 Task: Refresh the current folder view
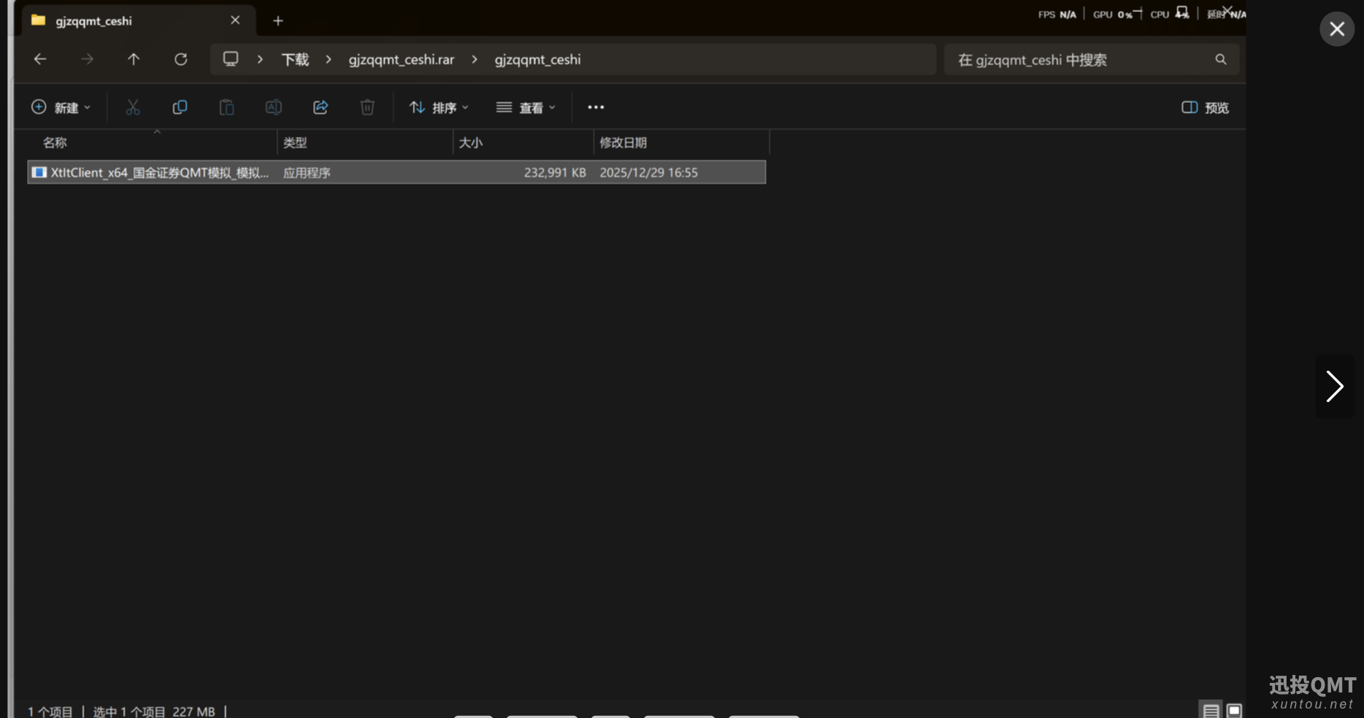[x=180, y=59]
